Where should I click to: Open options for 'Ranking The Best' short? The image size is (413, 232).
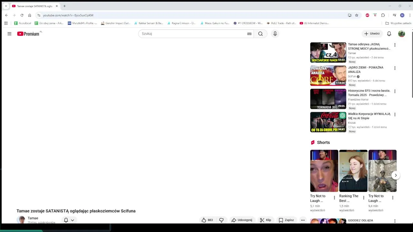point(364,198)
